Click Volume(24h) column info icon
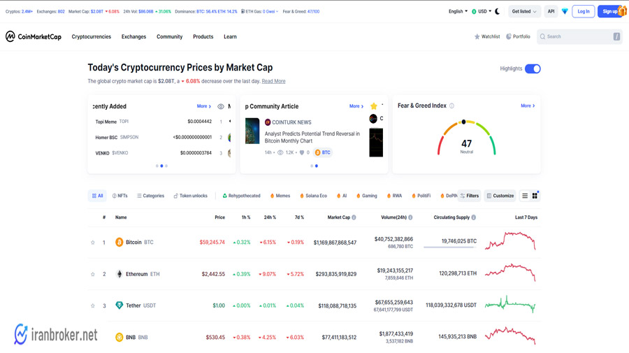The image size is (629, 353). (410, 217)
